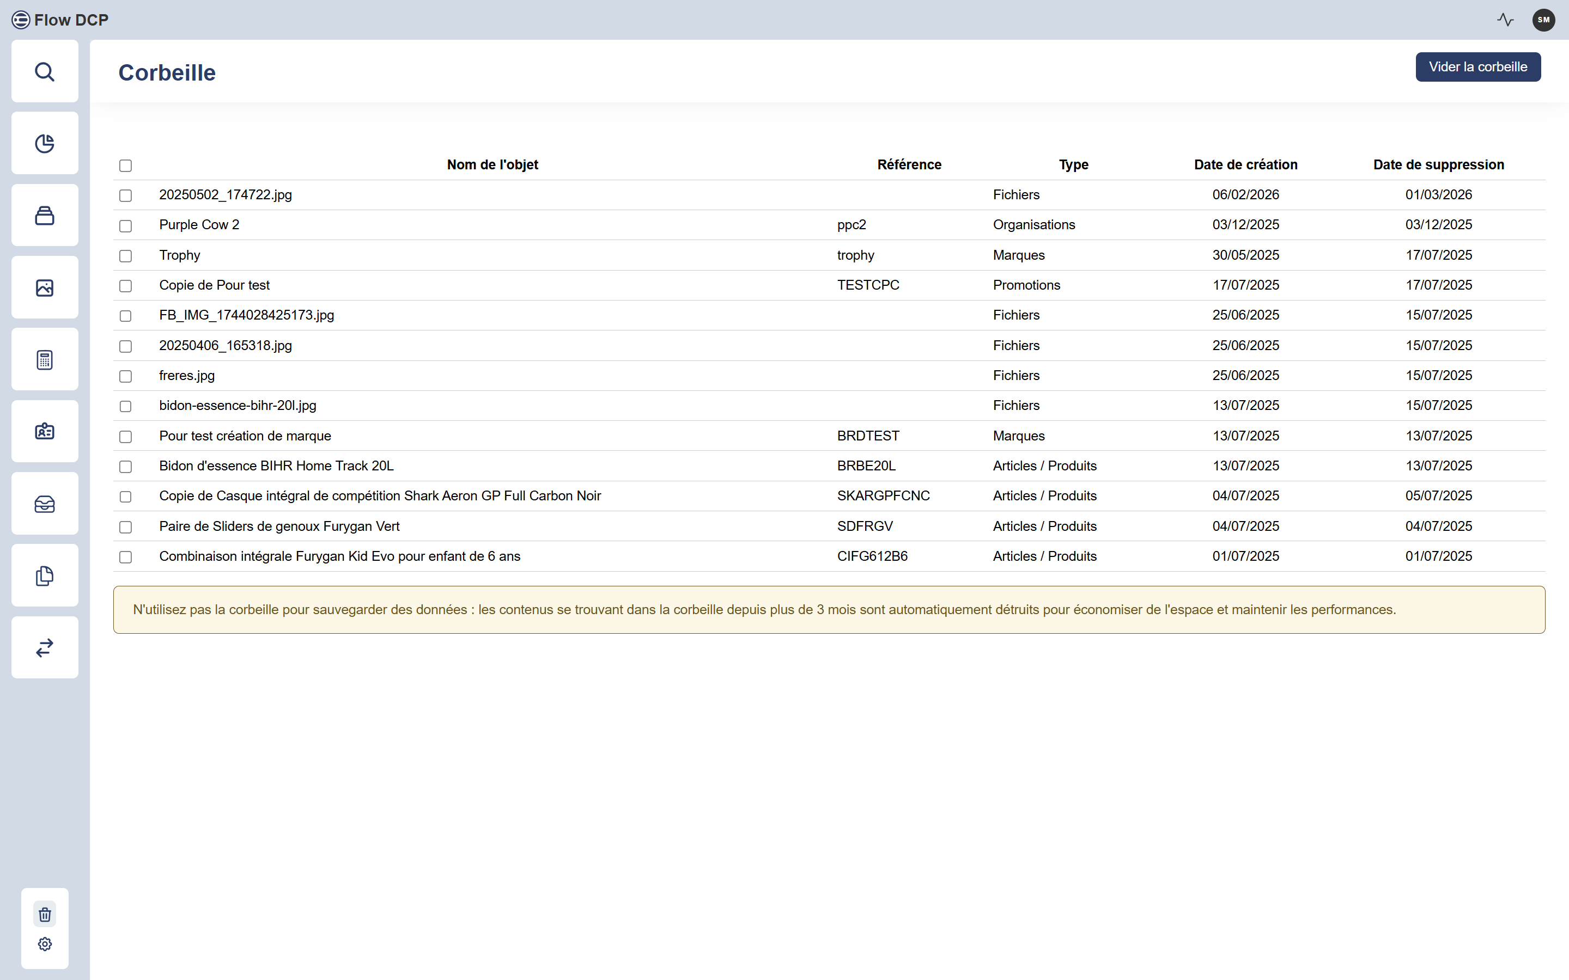Image resolution: width=1569 pixels, height=980 pixels.
Task: Open the pie chart dashboard icon
Action: coord(44,143)
